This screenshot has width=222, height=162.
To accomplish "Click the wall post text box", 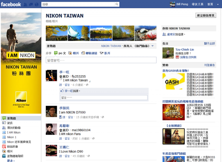I will point(101,60).
